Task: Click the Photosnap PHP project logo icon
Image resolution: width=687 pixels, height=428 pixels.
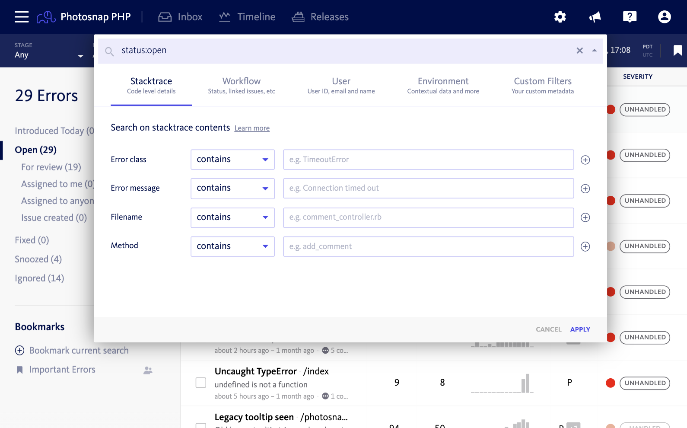Action: 46,17
